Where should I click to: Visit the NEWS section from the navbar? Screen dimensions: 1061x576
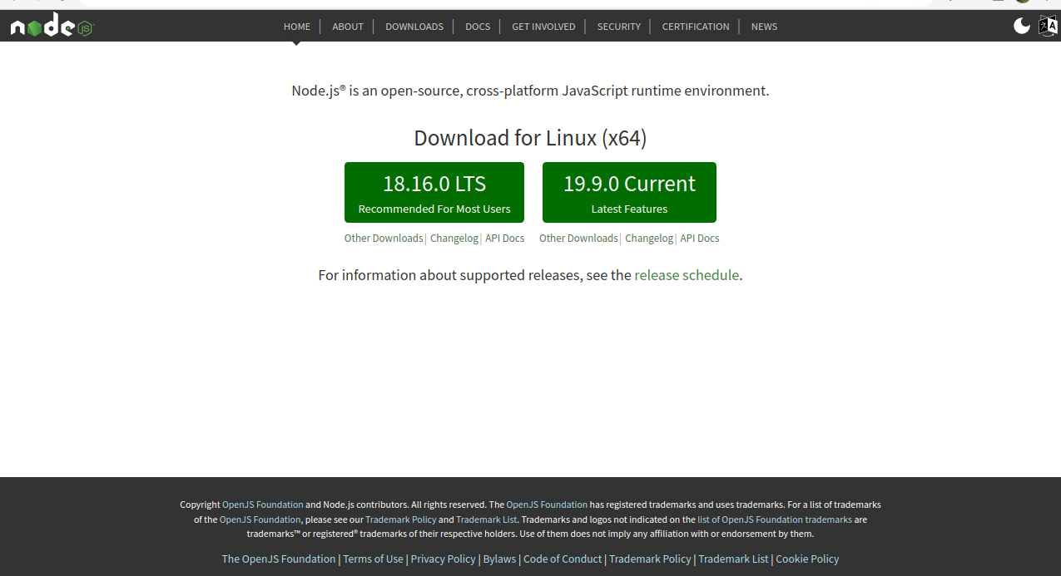point(764,27)
